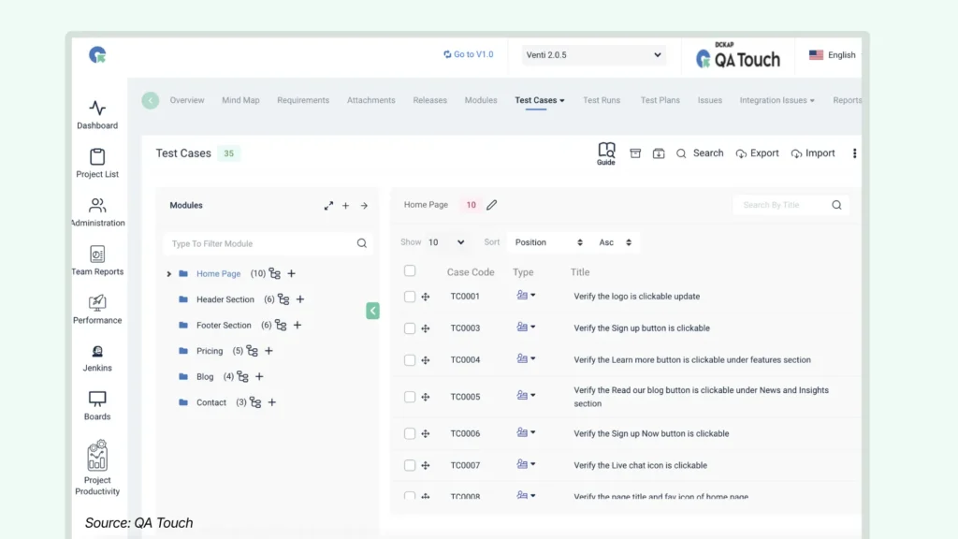958x539 pixels.
Task: Switch to the Mind Map tab
Action: (240, 100)
